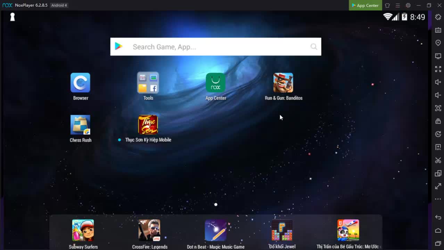The height and width of the screenshot is (250, 444).
Task: Show more sidebar tools (three dots)
Action: click(x=438, y=199)
